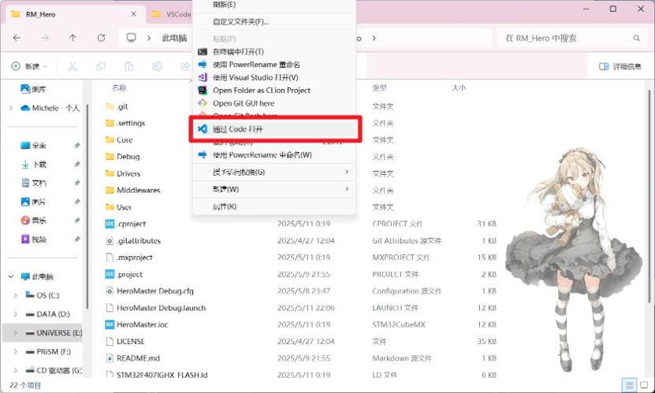Choose 刷新(E) in context menu
Viewport: 655px width, 393px height.
274,5
